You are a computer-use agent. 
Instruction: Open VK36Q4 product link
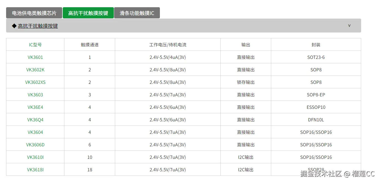35,120
